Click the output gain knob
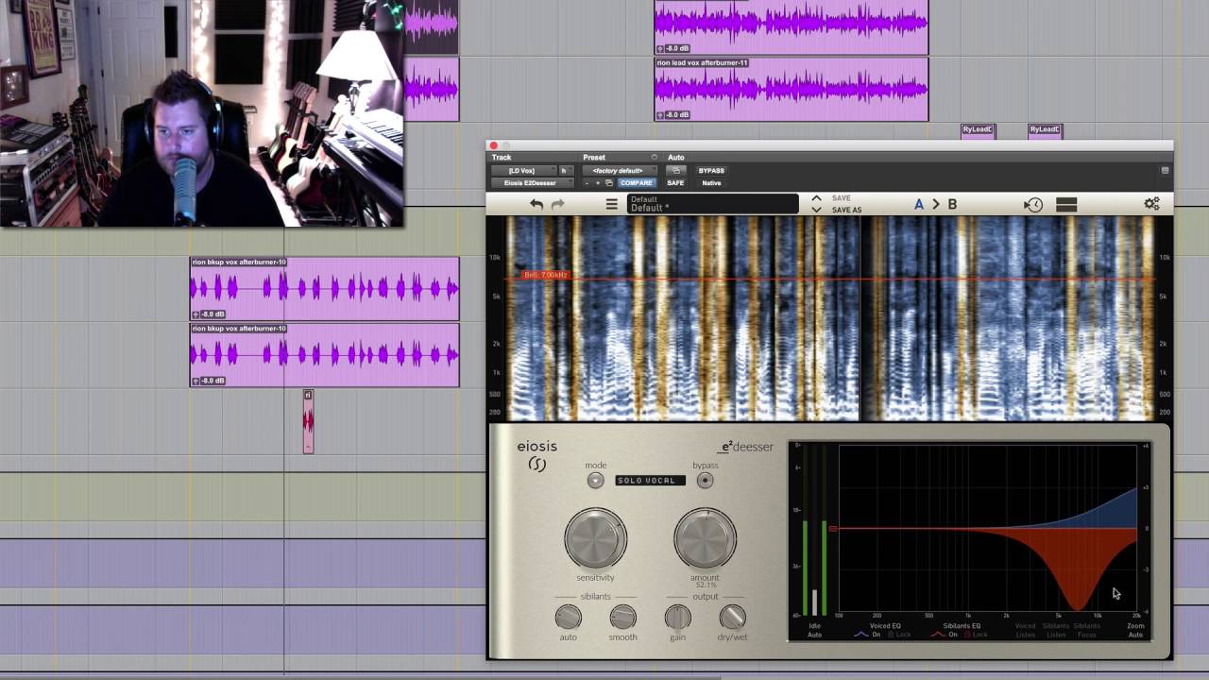The image size is (1209, 680). tap(677, 617)
